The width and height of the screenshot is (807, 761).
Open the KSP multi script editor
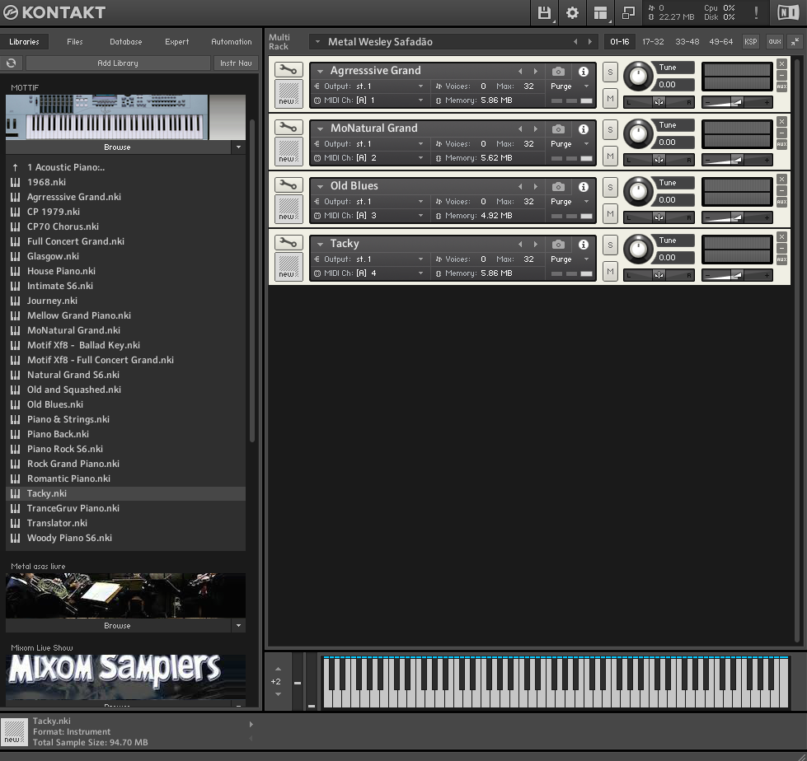coord(750,42)
